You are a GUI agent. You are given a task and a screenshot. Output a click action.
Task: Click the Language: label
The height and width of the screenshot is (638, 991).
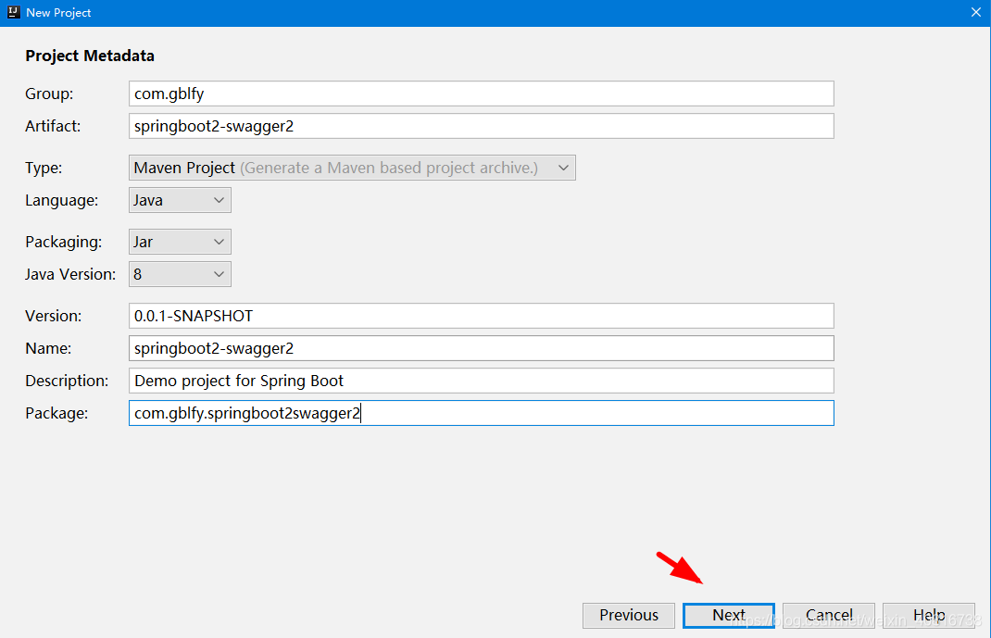point(62,200)
